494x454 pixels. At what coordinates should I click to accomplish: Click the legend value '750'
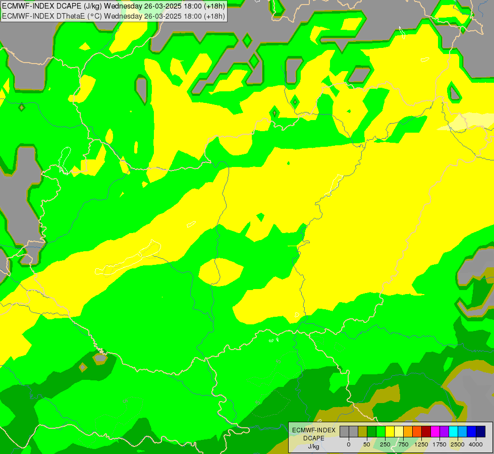coord(403,444)
